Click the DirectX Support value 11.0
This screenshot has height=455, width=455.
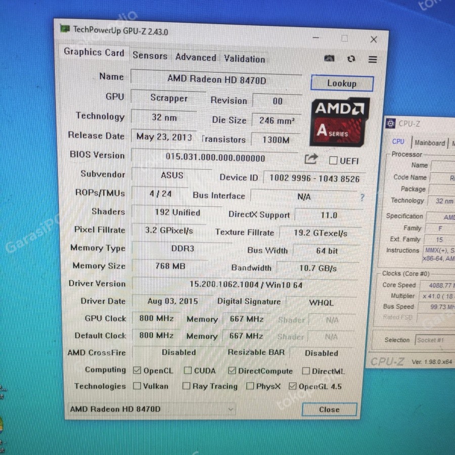click(x=329, y=215)
